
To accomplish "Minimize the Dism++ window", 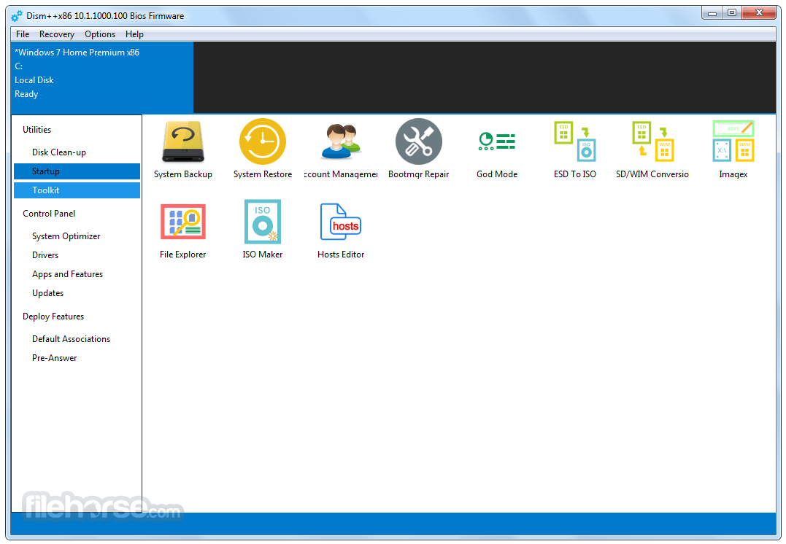I will point(712,13).
